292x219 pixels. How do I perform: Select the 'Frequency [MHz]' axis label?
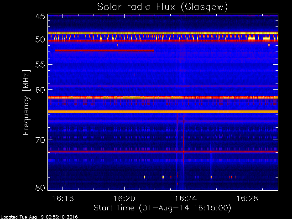(26, 102)
